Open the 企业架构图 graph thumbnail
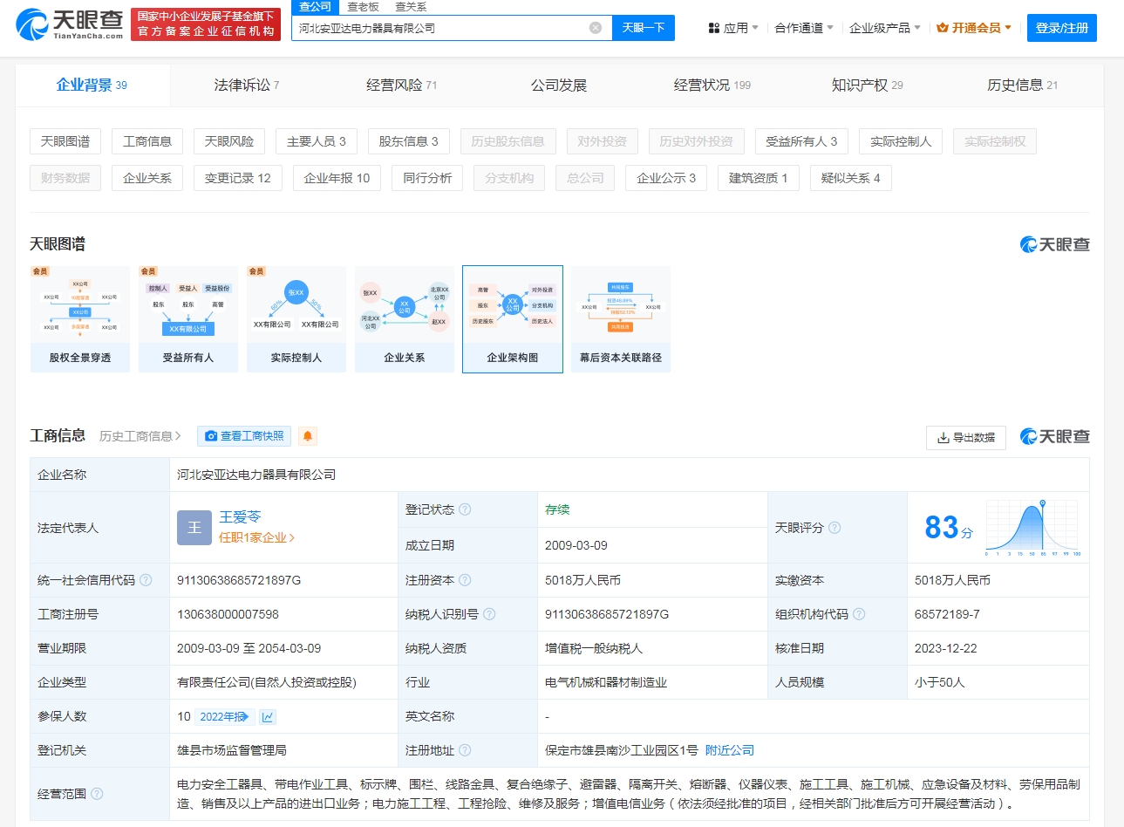This screenshot has width=1124, height=827. pos(513,319)
